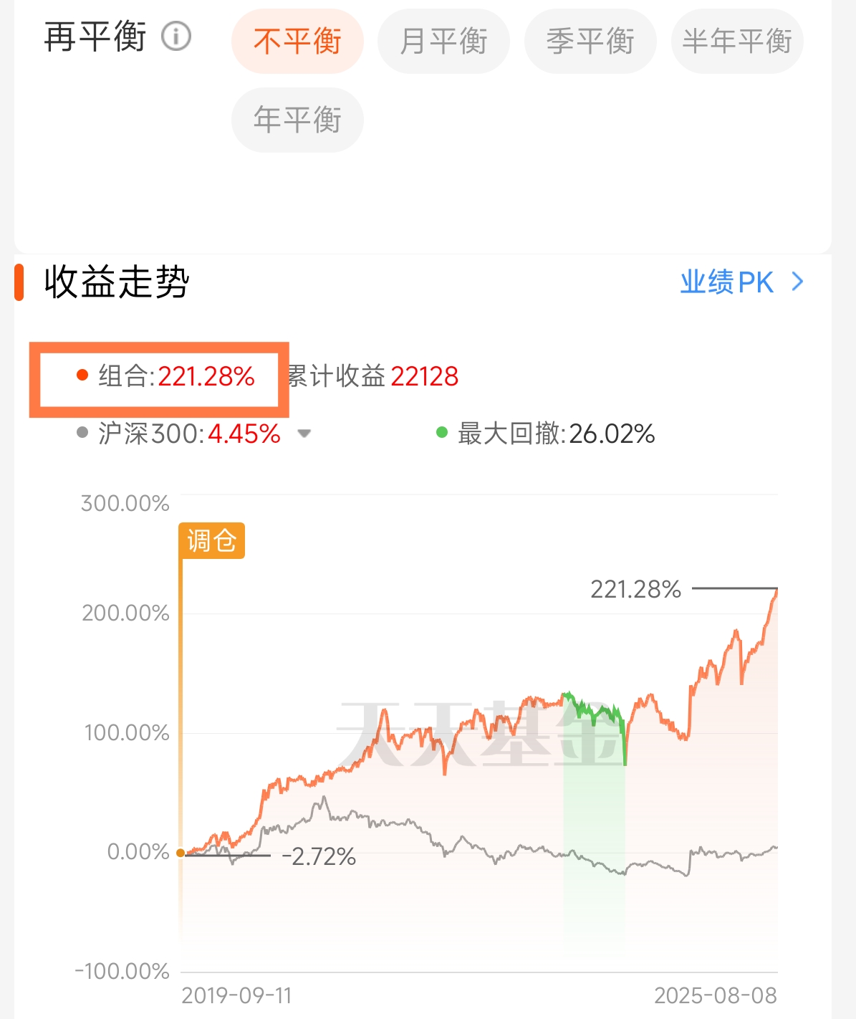
Task: Select the 月平衡 rebalance option
Action: 443,41
